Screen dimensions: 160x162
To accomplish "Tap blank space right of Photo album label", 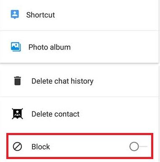I will [x=114, y=47].
